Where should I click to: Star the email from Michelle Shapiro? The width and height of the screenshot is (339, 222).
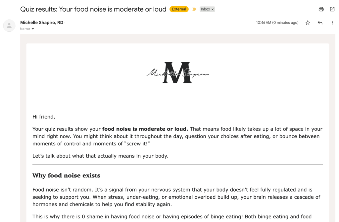pos(308,23)
